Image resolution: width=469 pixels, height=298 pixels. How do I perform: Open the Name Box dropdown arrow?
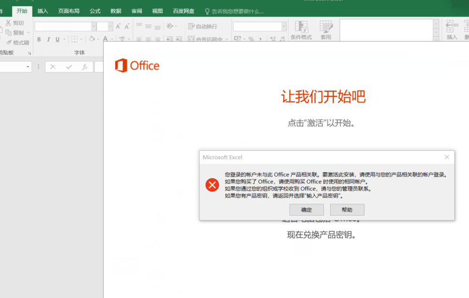[28, 67]
